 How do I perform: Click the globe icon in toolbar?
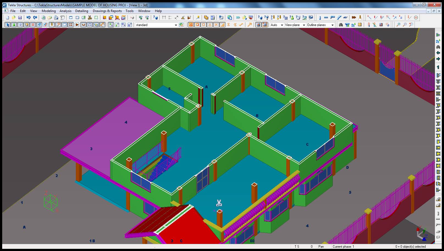pyautogui.click(x=230, y=18)
